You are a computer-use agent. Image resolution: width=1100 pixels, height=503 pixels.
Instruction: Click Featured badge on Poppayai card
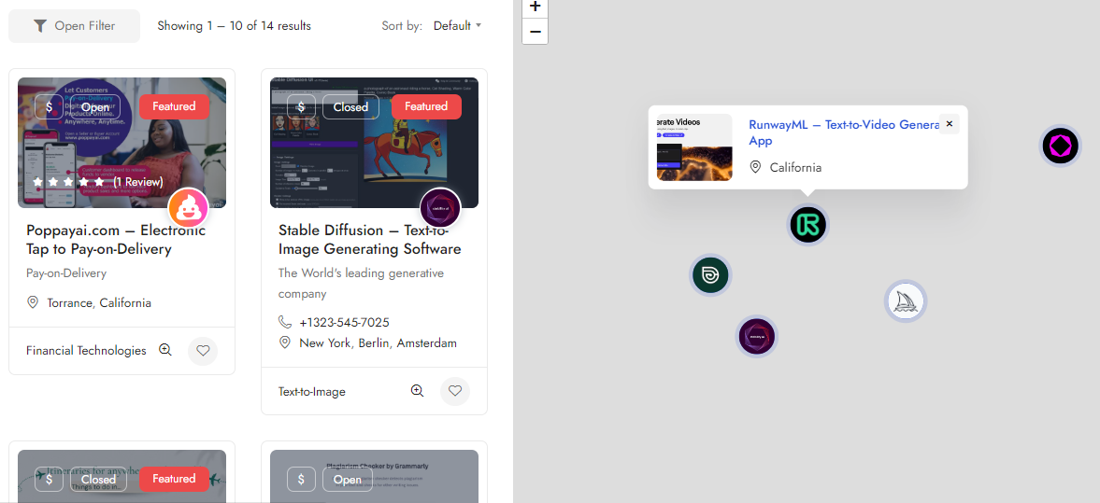tap(174, 106)
